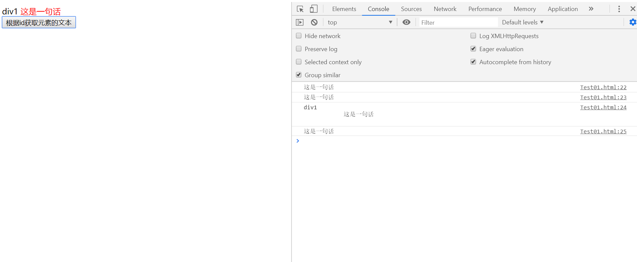Enable Hide network checkbox
This screenshot has width=637, height=262.
[x=299, y=36]
